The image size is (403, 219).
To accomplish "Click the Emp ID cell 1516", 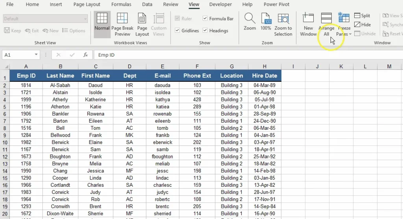I will click(26, 128).
